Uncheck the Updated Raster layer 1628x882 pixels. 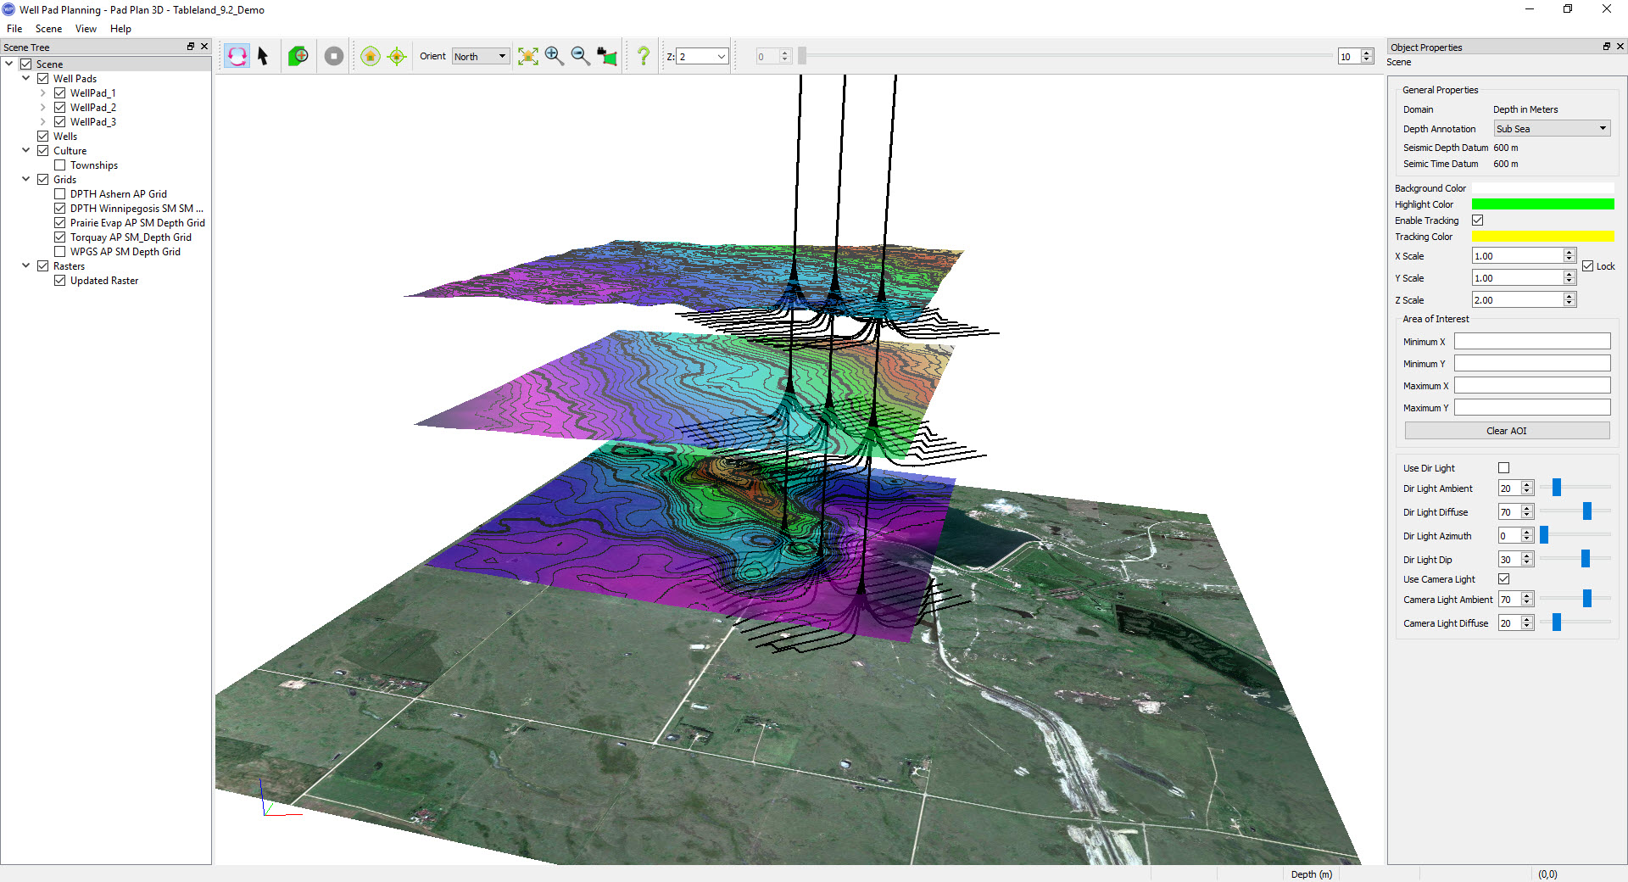(x=60, y=281)
